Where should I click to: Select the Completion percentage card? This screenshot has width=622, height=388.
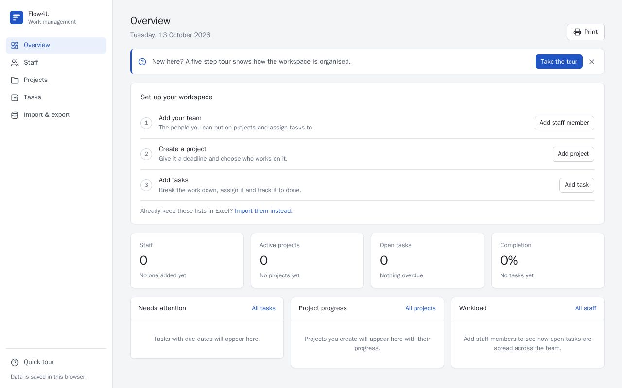pos(548,260)
